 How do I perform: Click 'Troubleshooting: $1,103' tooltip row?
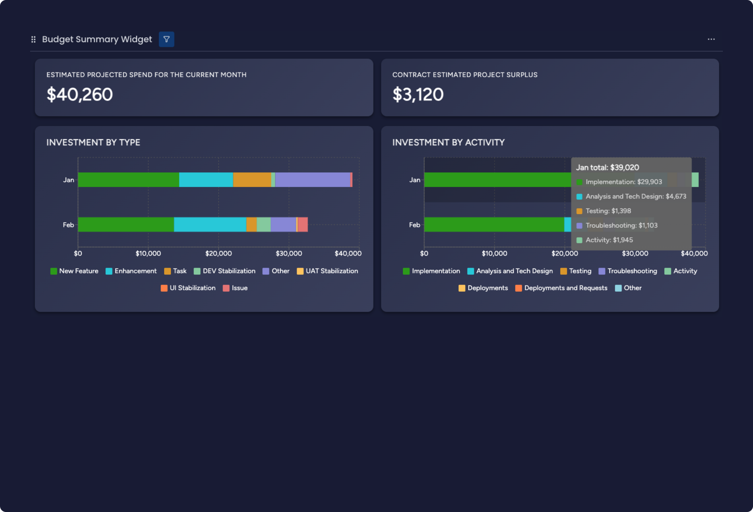[x=617, y=226]
